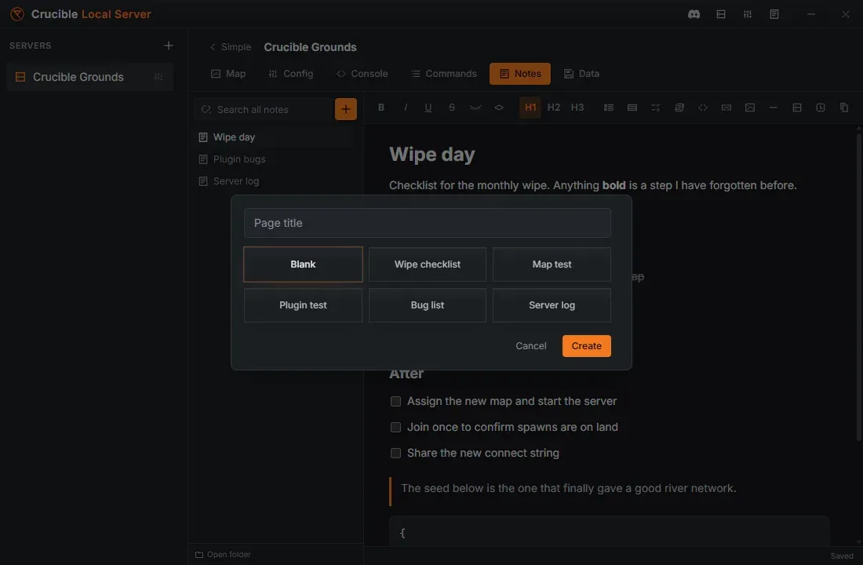
Task: Click the copy pages toolbar icon
Action: click(843, 108)
